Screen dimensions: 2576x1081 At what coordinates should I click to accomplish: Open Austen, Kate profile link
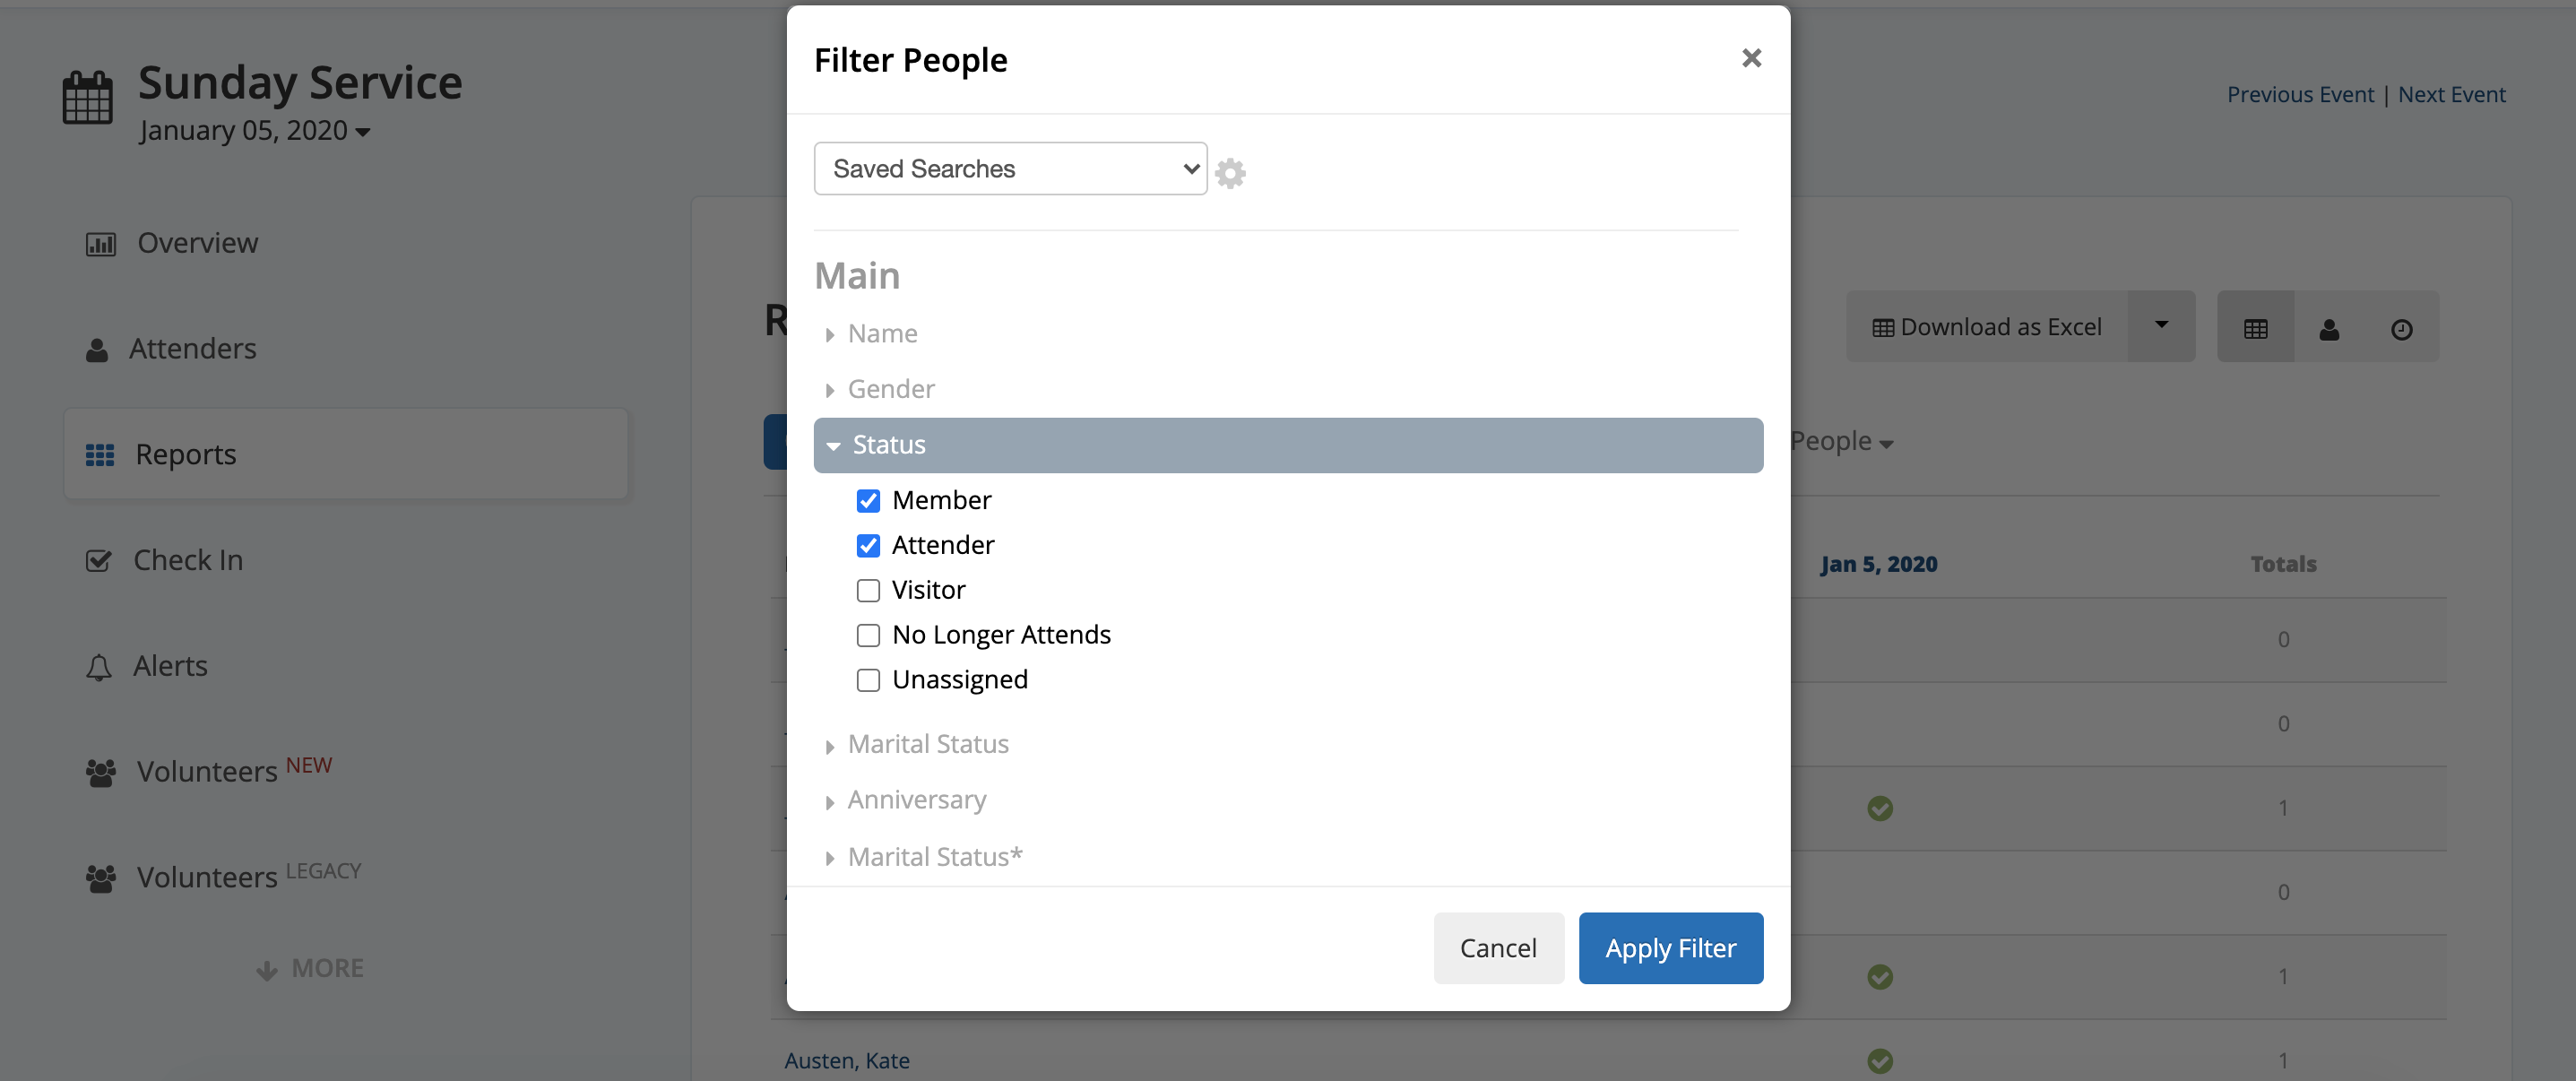(847, 1061)
